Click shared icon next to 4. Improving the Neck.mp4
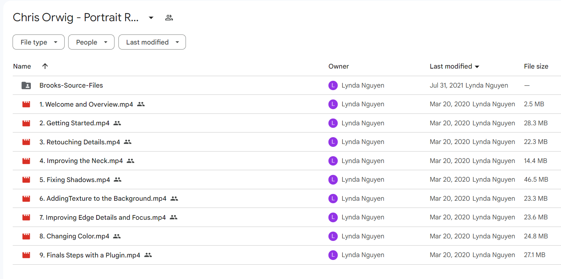This screenshot has height=279, width=561. [131, 161]
